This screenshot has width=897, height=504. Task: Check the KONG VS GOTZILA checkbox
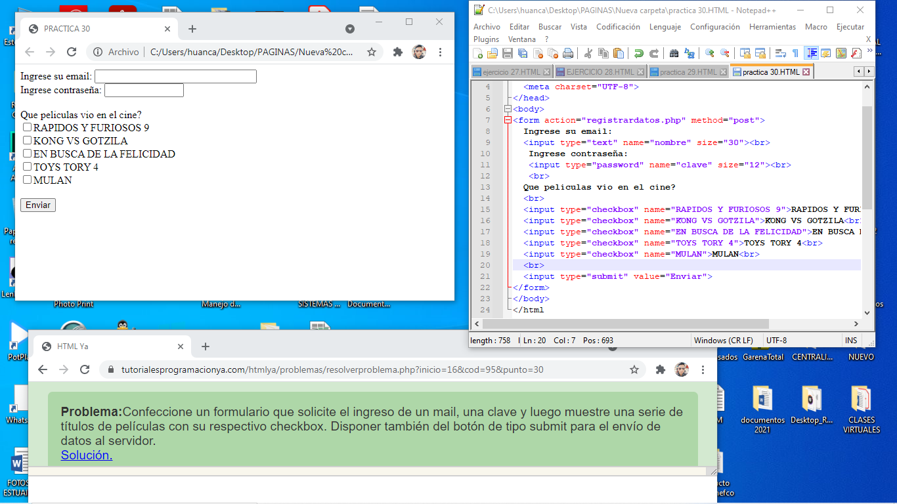point(27,140)
